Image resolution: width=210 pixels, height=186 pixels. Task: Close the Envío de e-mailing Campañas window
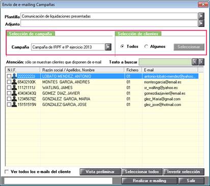point(203,4)
